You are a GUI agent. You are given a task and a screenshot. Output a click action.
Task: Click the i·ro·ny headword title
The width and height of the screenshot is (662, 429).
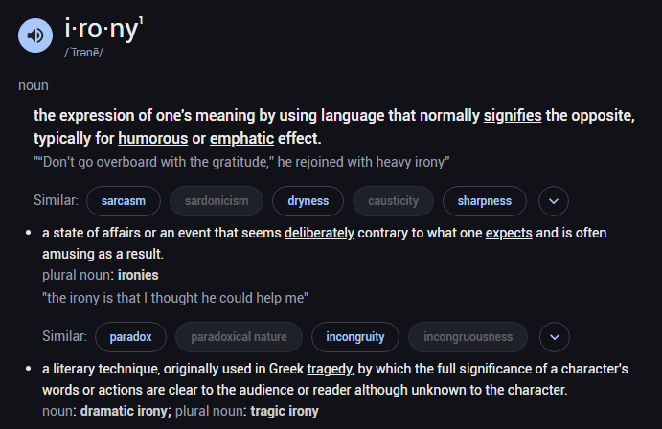[102, 29]
